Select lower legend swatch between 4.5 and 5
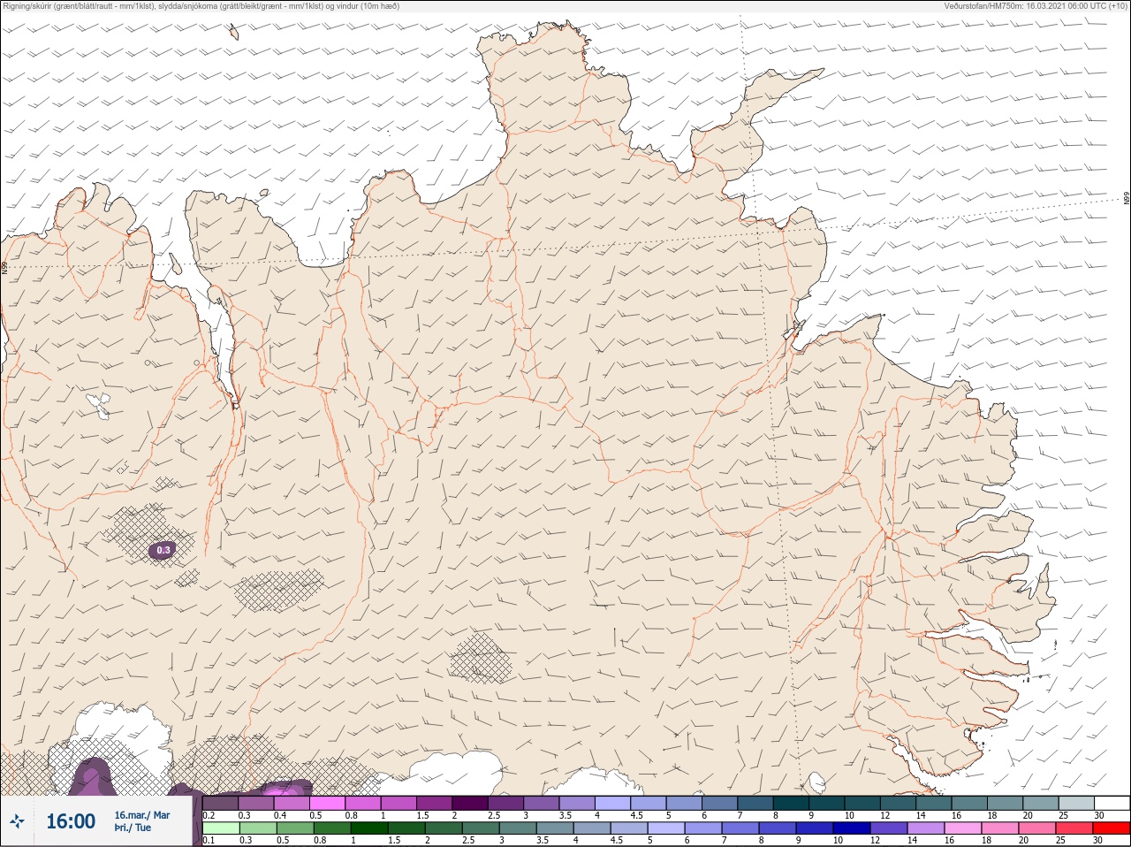The width and height of the screenshot is (1131, 847). pos(629,828)
